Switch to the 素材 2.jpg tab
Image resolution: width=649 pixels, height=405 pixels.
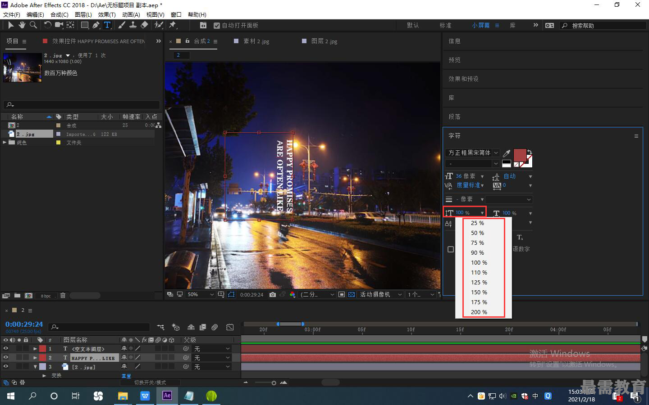256,41
